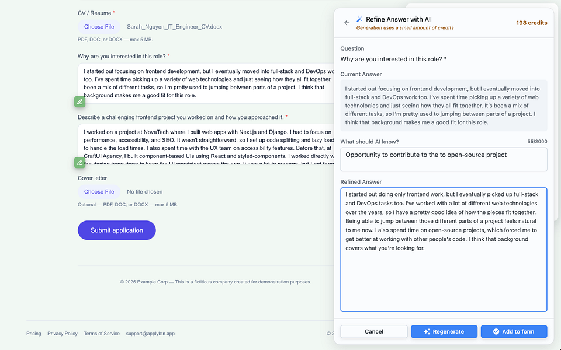Viewport: 561px width, 350px height.
Task: Regenerate the refined answer
Action: pos(444,331)
